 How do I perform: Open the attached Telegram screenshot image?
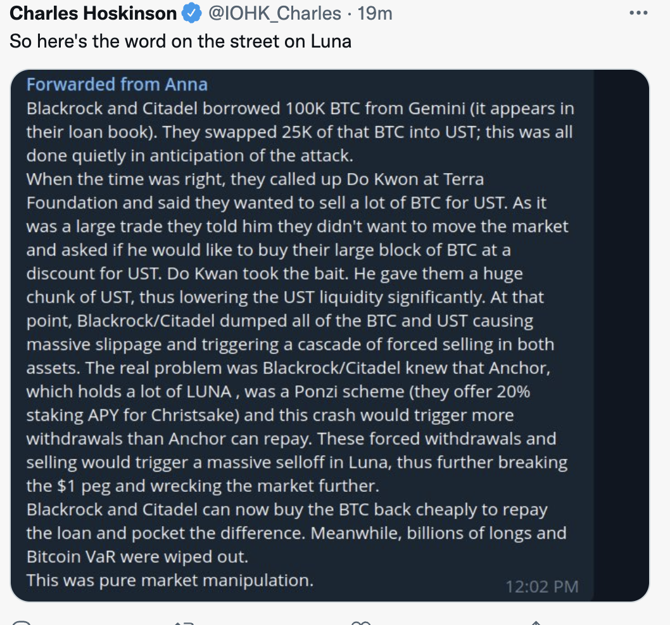(330, 335)
